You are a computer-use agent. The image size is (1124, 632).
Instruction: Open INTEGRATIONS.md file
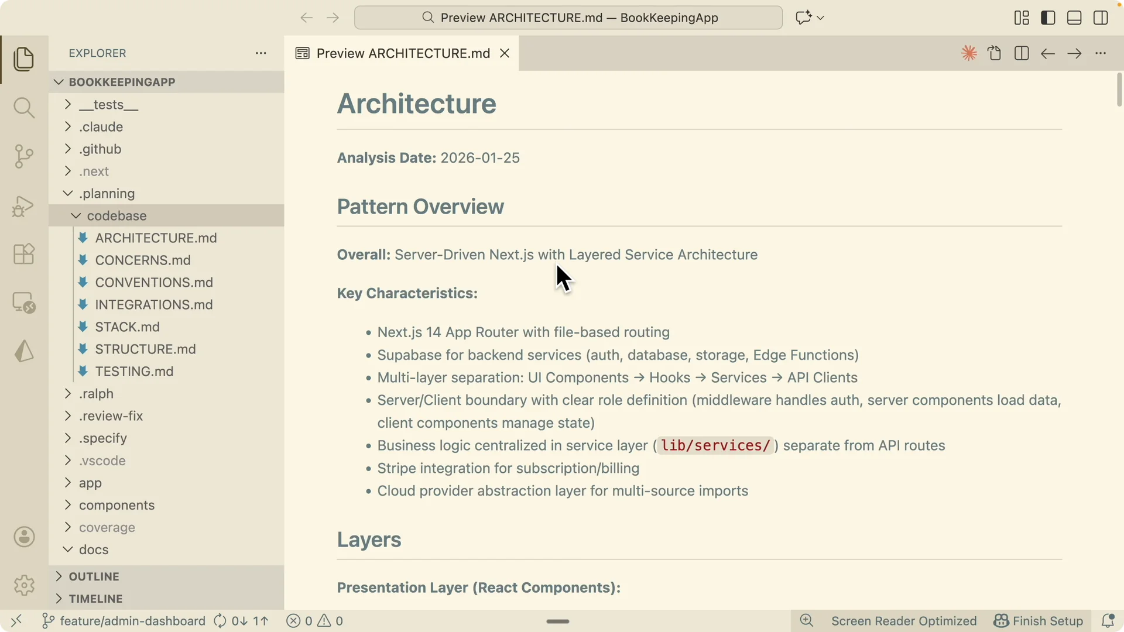[x=166, y=305]
